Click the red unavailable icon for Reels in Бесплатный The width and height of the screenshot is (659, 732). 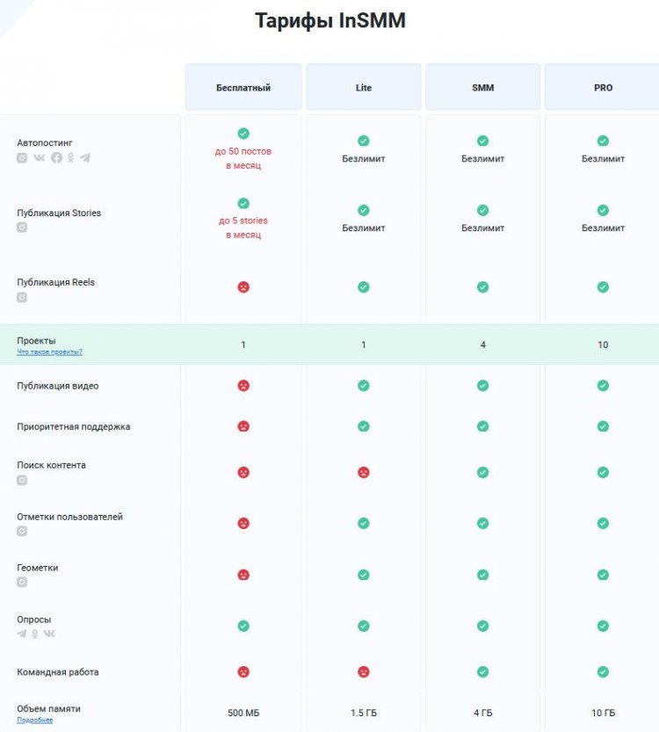pyautogui.click(x=243, y=287)
